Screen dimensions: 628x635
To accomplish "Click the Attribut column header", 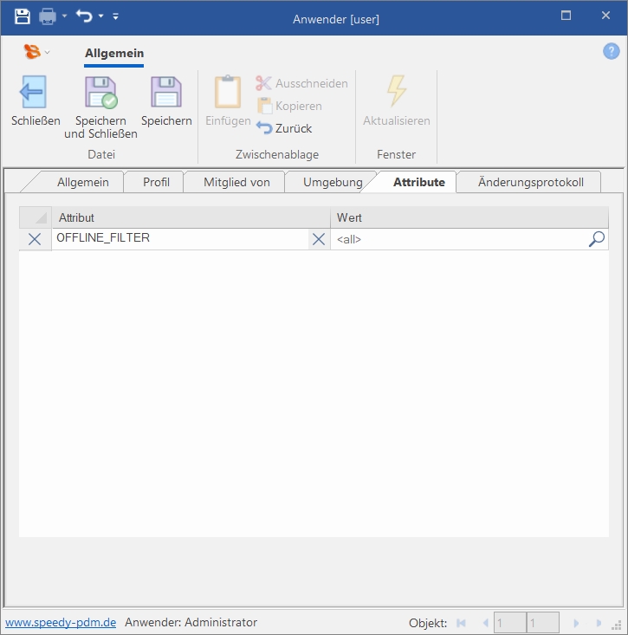I will click(191, 217).
